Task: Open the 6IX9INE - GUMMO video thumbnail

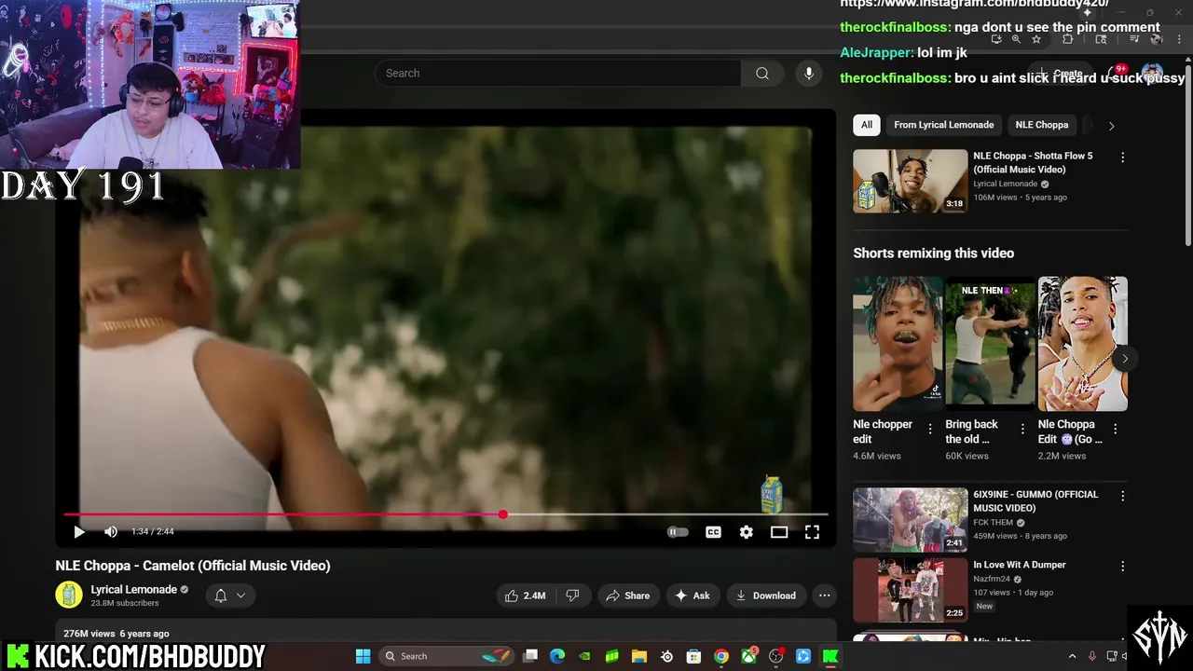Action: point(911,520)
